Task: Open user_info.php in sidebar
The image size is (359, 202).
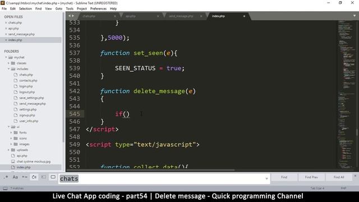Action: click(29, 121)
